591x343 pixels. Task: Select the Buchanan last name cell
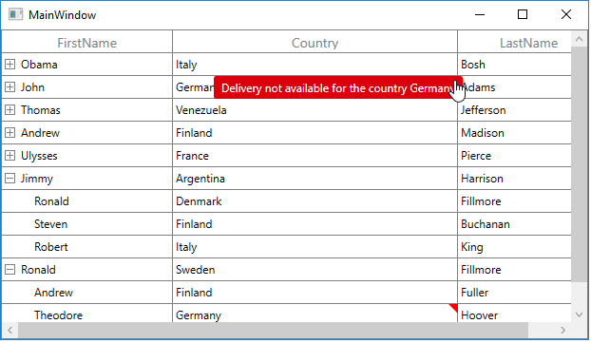515,224
